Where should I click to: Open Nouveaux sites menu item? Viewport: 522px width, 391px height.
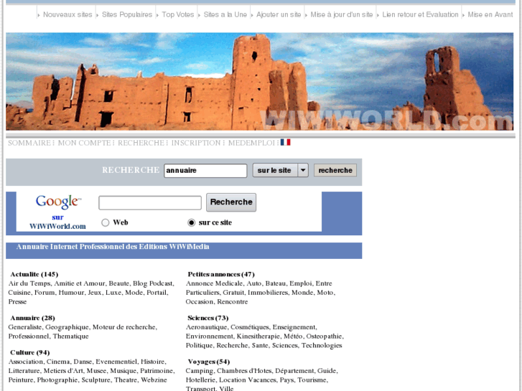point(67,14)
